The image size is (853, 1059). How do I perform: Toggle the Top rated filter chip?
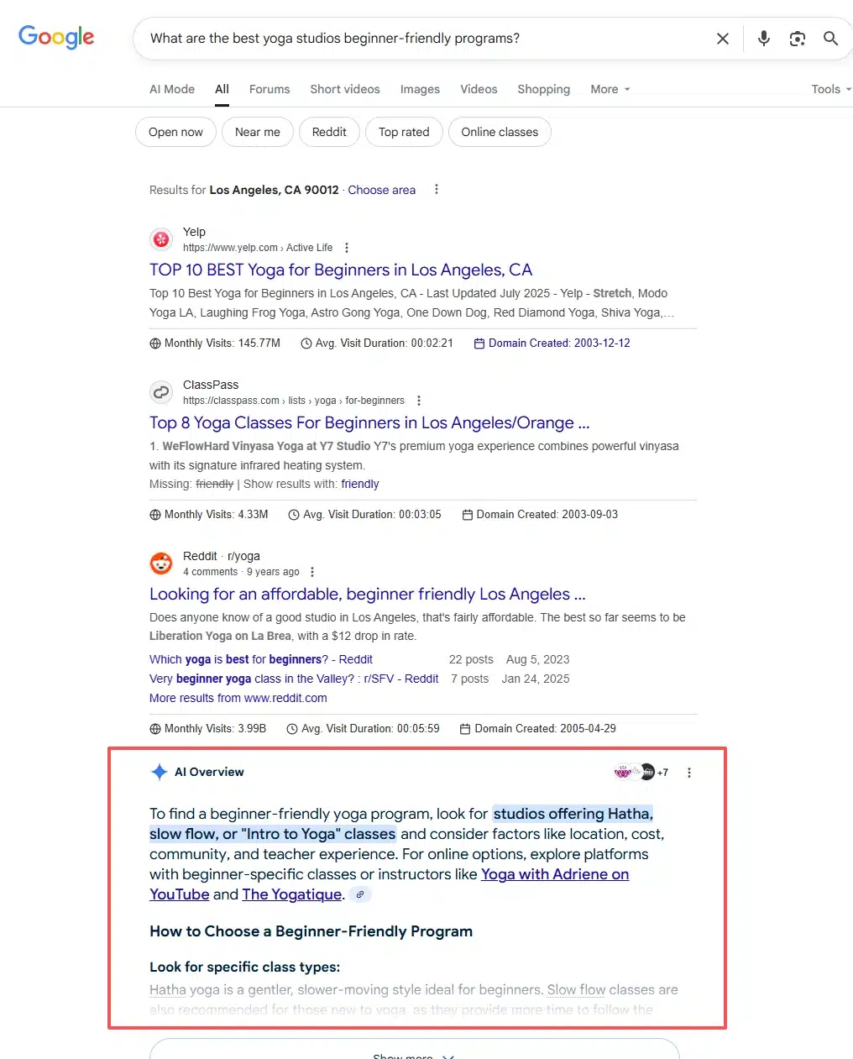[x=404, y=132]
